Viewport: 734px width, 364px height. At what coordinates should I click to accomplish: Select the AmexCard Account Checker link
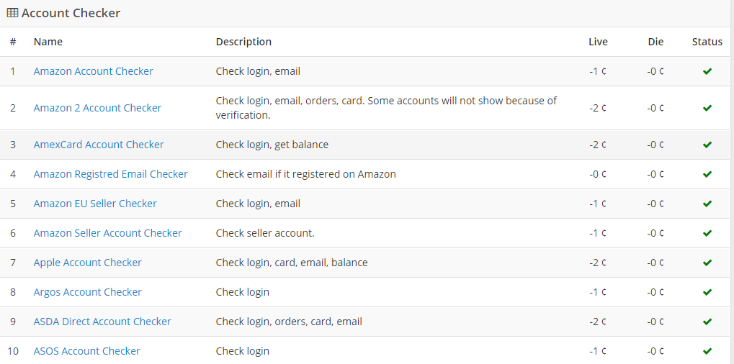[x=99, y=145]
